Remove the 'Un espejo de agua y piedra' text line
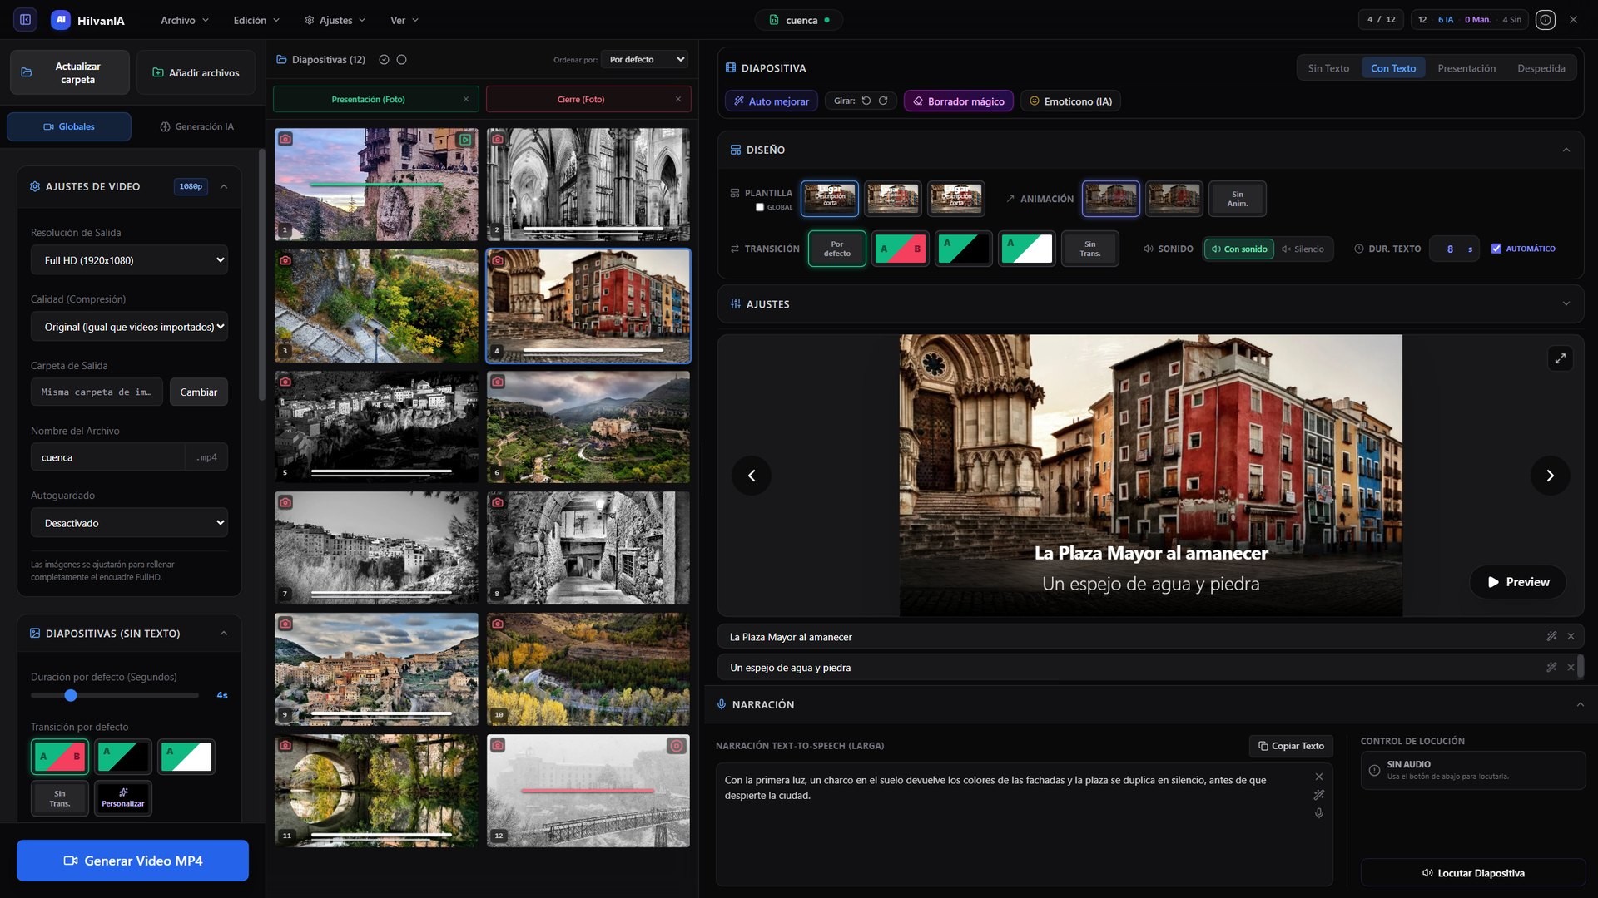 (x=1571, y=667)
